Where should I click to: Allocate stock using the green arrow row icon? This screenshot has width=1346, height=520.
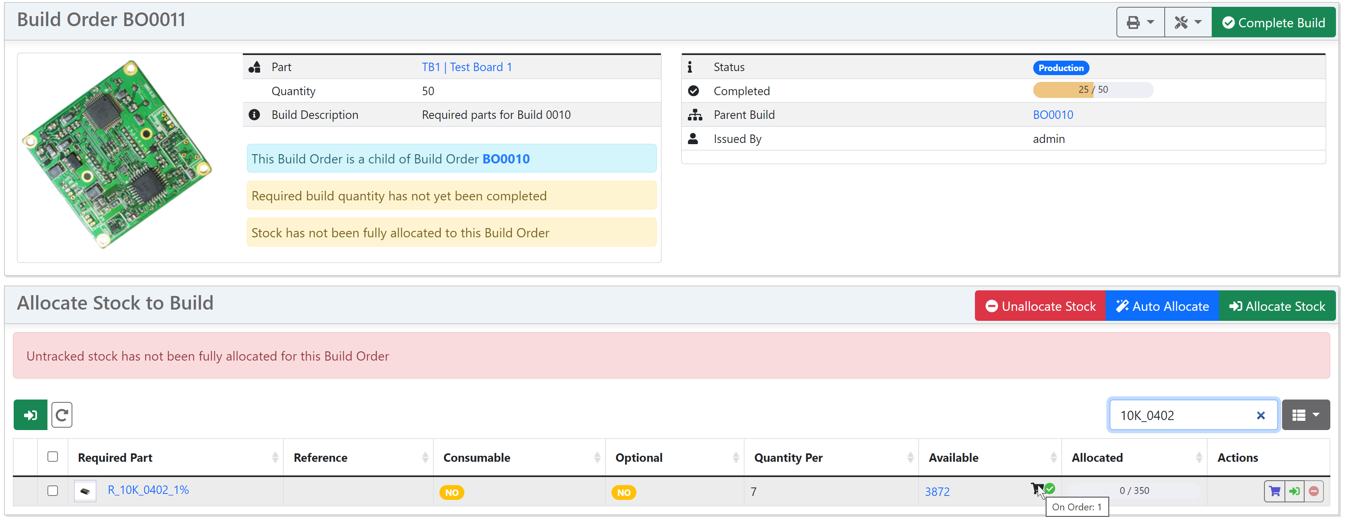click(1295, 491)
